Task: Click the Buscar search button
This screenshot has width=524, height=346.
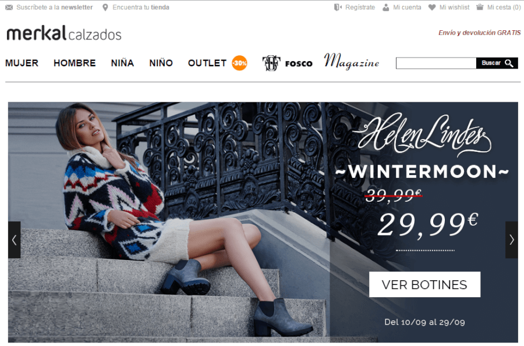Action: click(497, 63)
